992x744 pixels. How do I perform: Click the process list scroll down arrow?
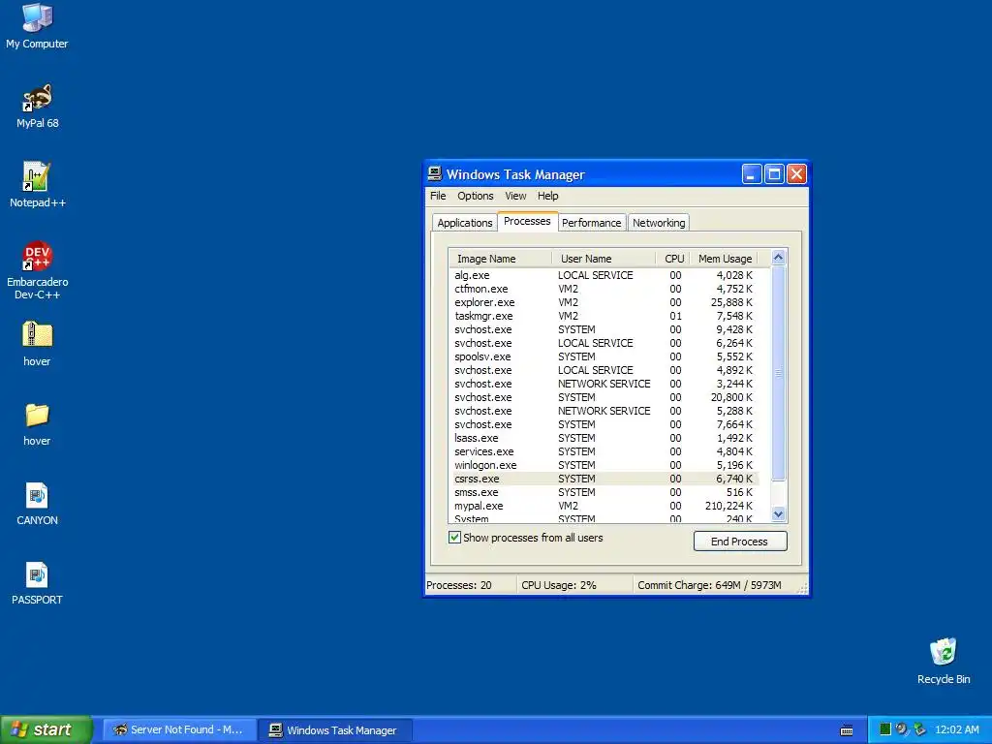point(778,514)
